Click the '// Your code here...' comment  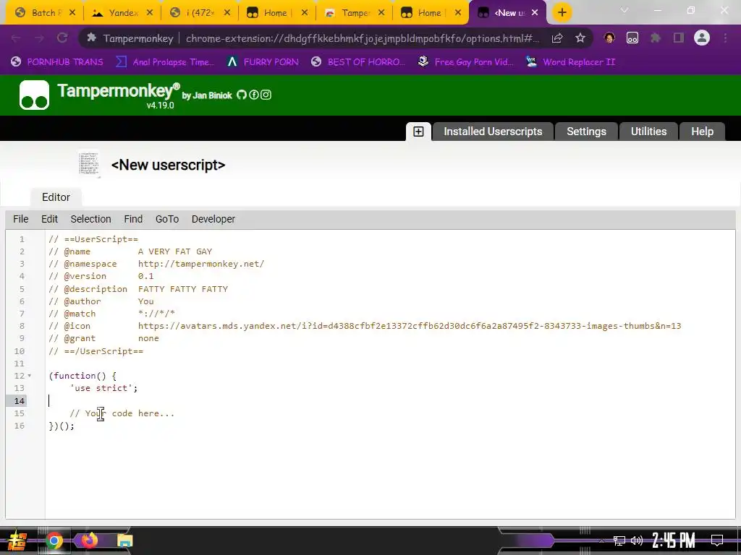[x=122, y=413]
